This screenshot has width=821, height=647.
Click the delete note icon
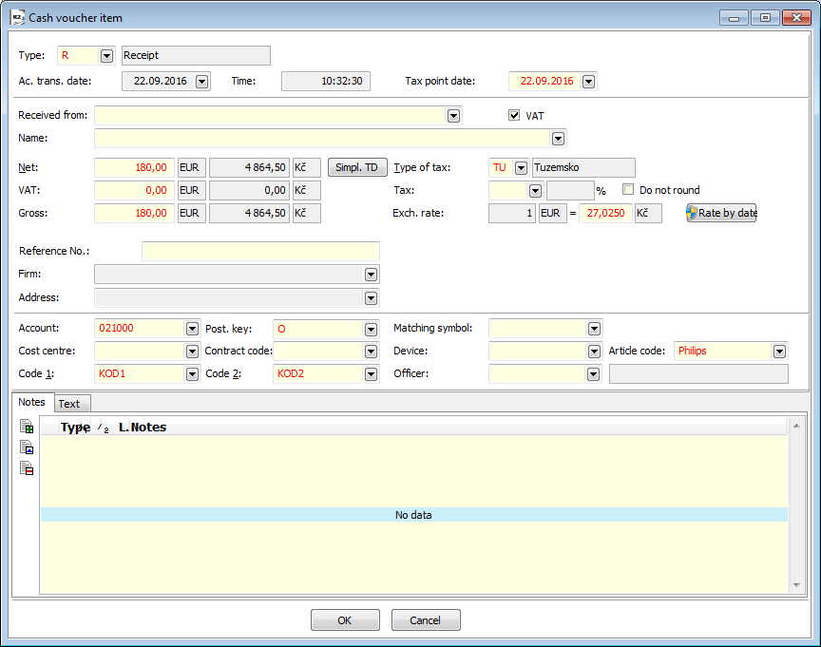click(27, 468)
